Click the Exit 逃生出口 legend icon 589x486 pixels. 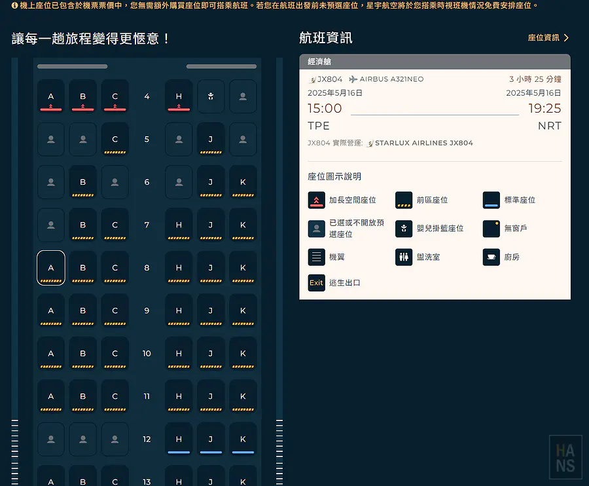coord(316,283)
